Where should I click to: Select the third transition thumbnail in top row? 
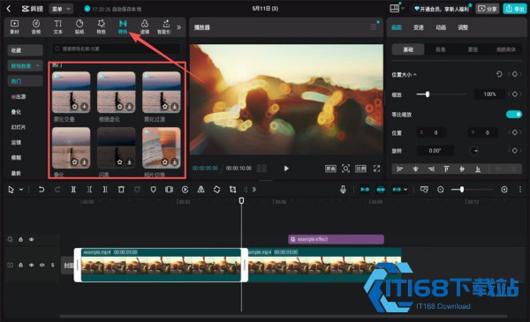pyautogui.click(x=162, y=92)
